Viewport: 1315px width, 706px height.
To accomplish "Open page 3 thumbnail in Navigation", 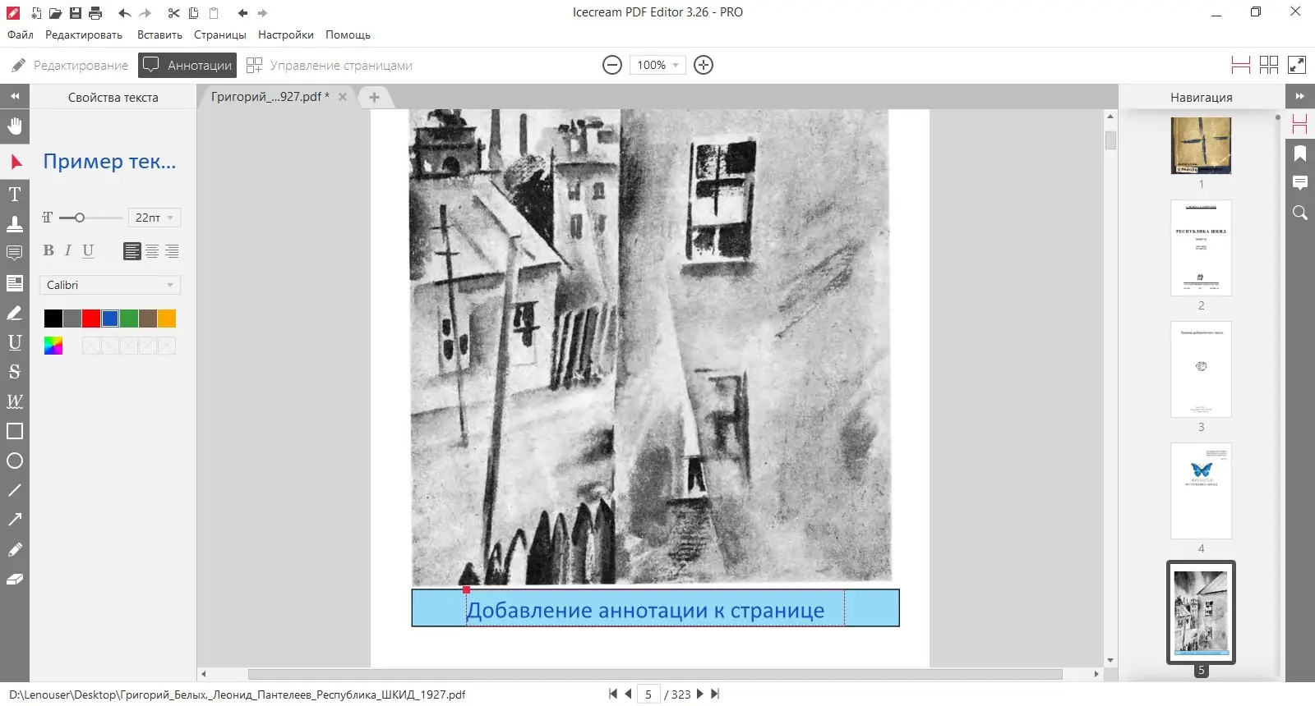I will point(1201,369).
